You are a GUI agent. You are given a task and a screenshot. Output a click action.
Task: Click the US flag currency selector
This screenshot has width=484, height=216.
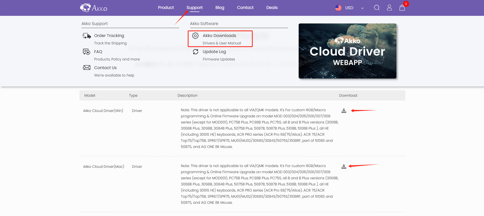(338, 8)
